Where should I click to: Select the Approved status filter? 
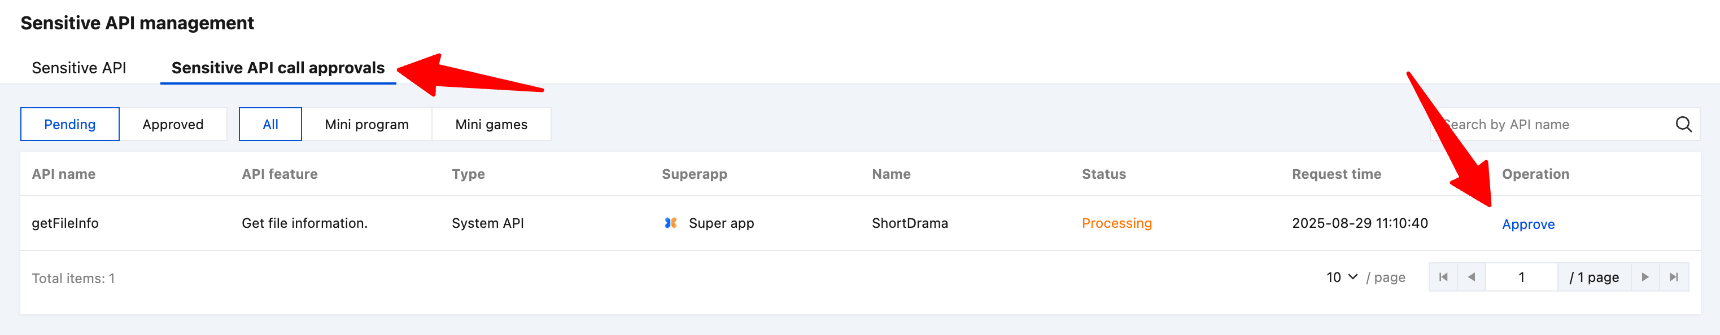pos(173,124)
